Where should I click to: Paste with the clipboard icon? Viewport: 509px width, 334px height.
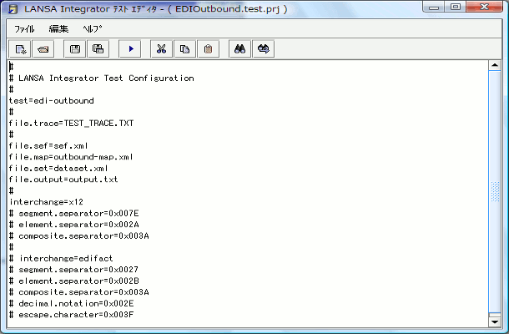(209, 49)
